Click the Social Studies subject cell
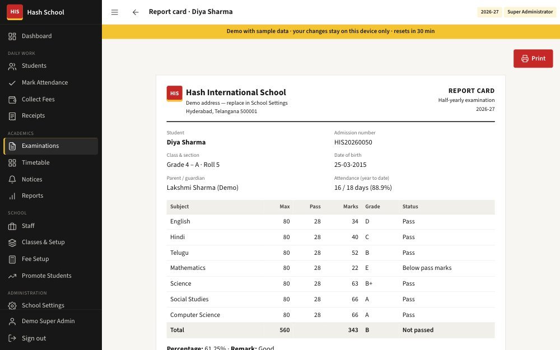 tap(189, 299)
